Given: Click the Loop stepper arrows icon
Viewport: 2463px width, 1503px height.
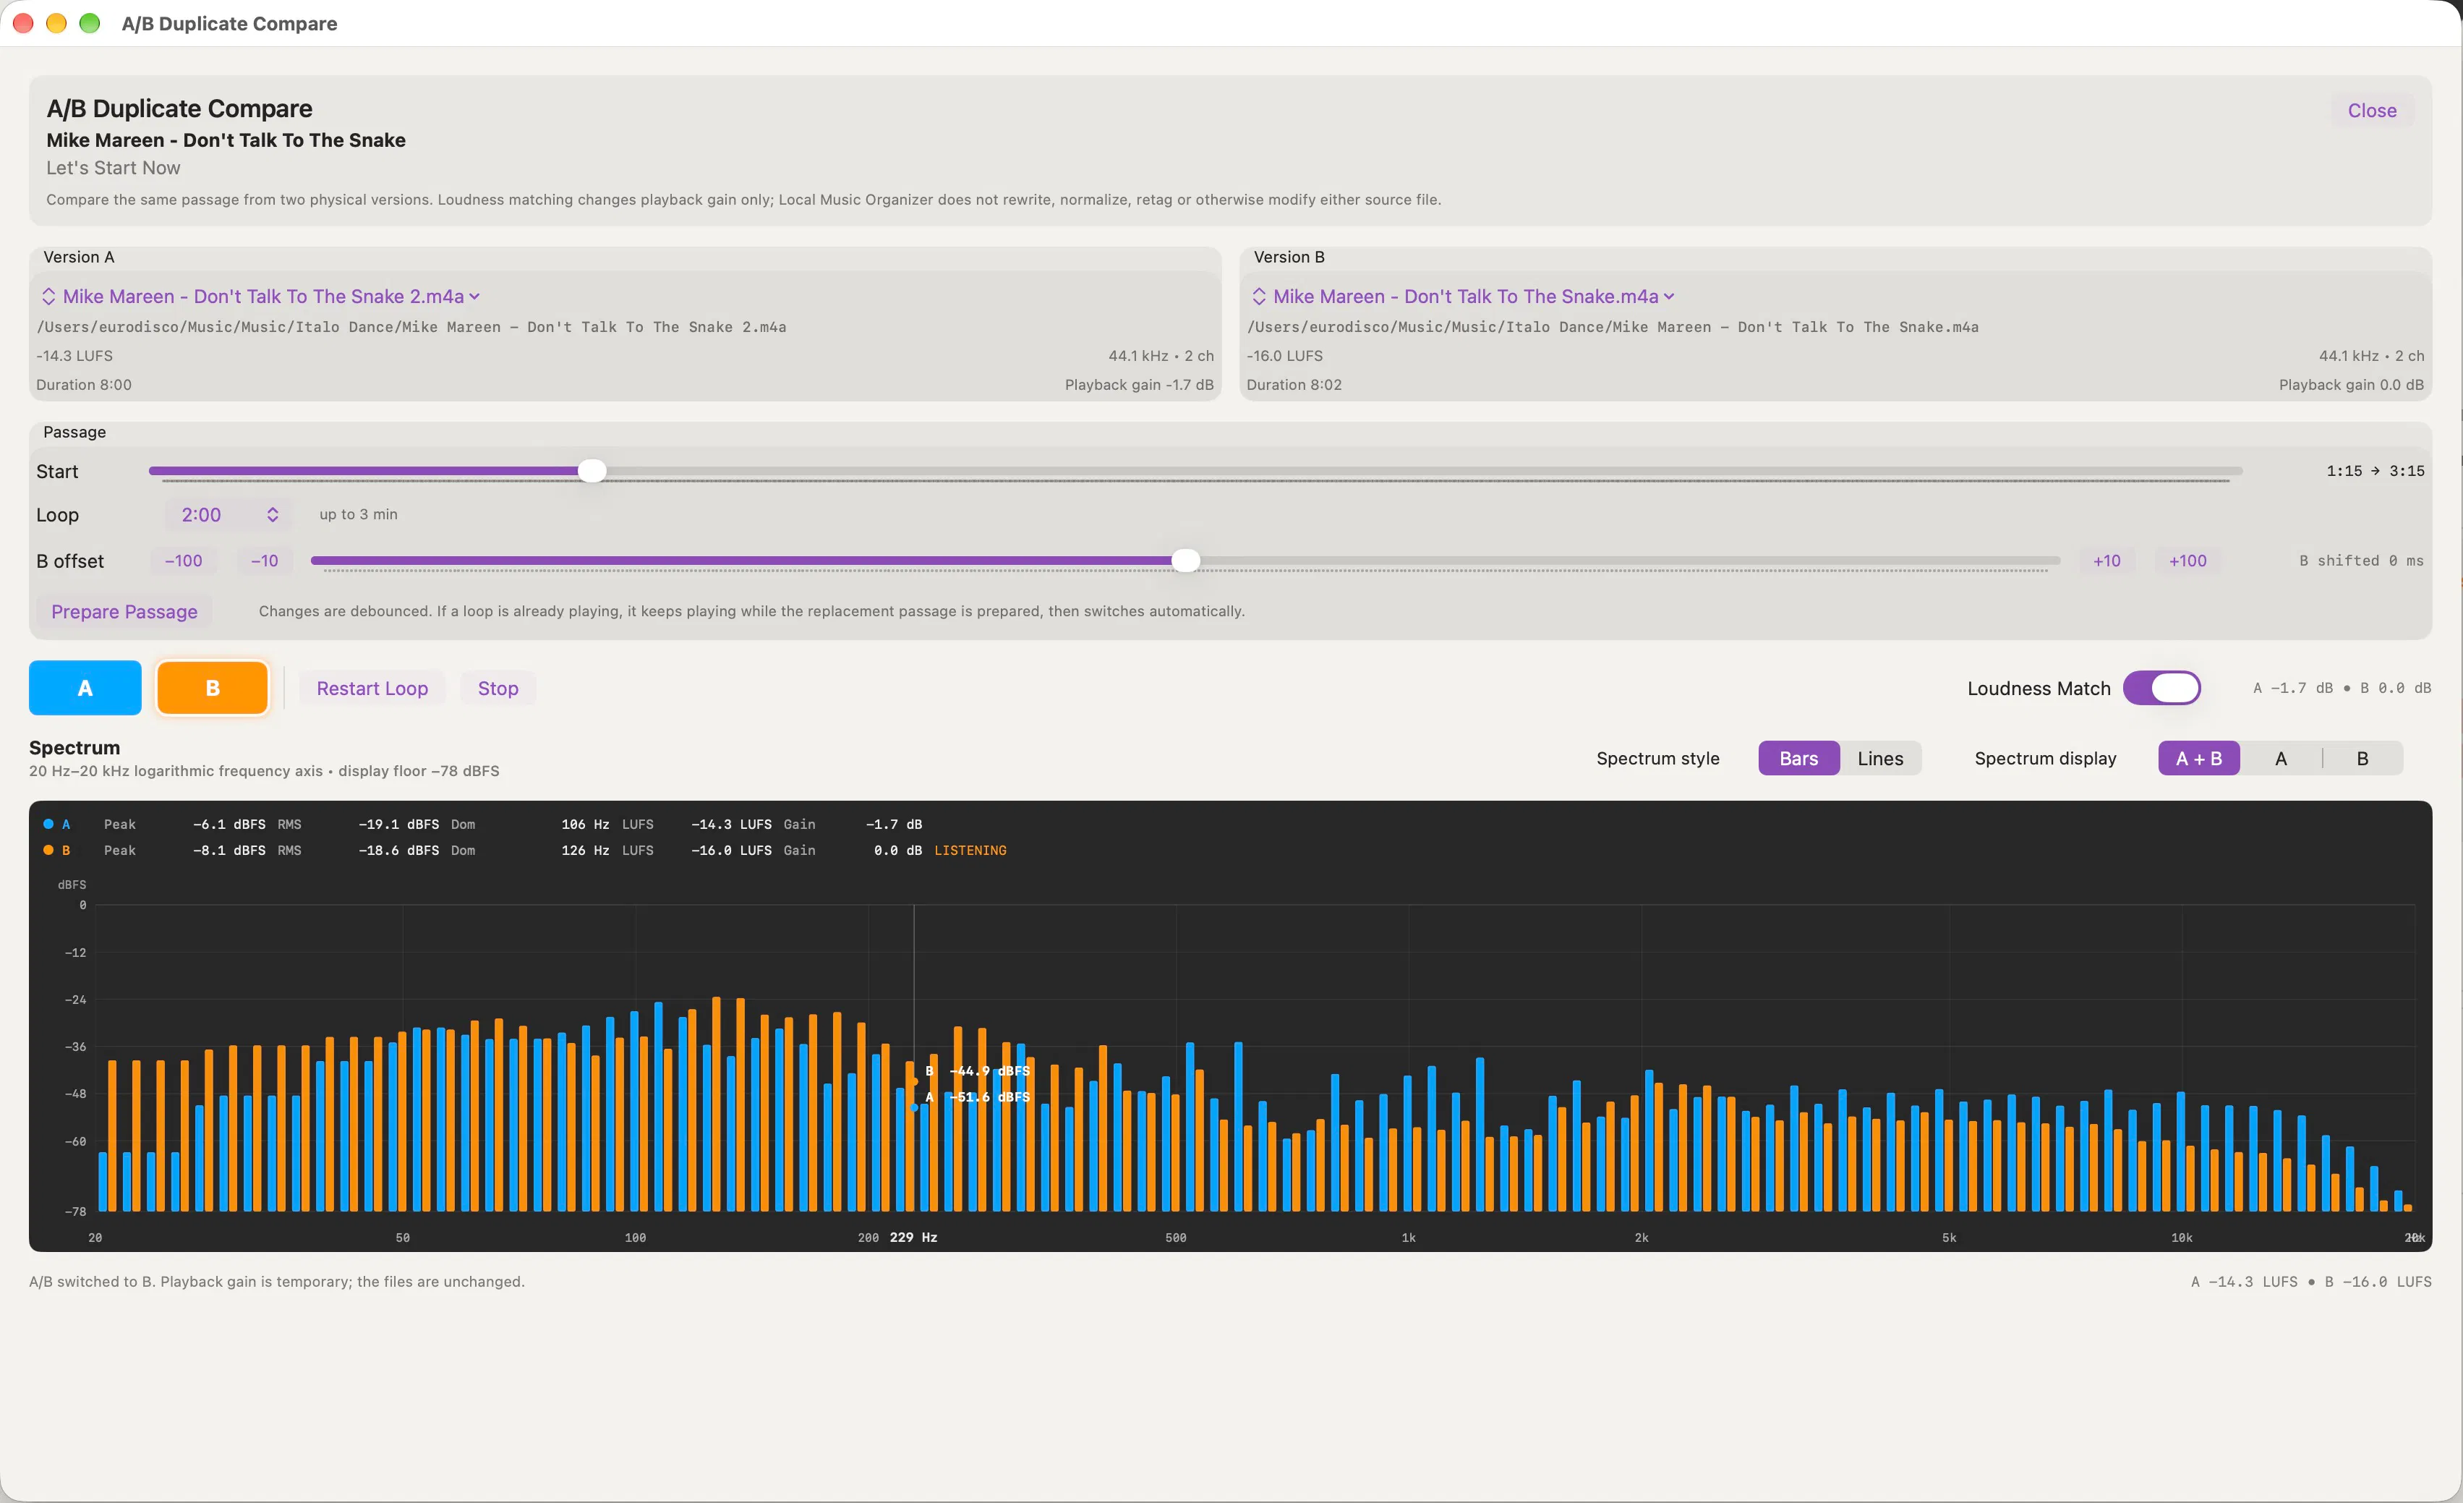Looking at the screenshot, I should [272, 514].
